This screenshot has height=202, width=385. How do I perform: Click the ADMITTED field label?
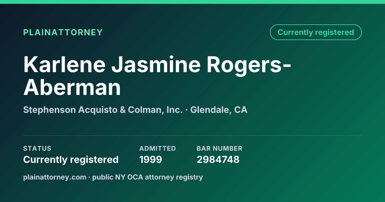(x=158, y=148)
